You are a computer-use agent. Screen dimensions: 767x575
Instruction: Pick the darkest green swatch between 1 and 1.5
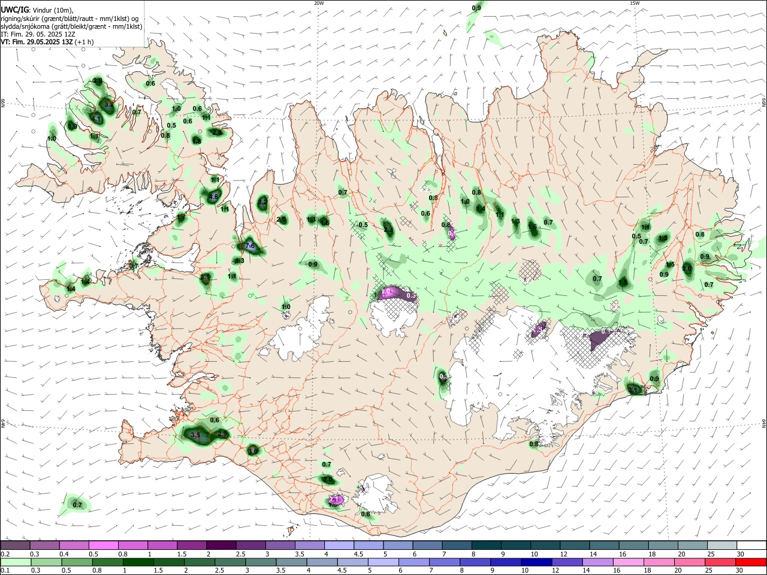pyautogui.click(x=138, y=562)
